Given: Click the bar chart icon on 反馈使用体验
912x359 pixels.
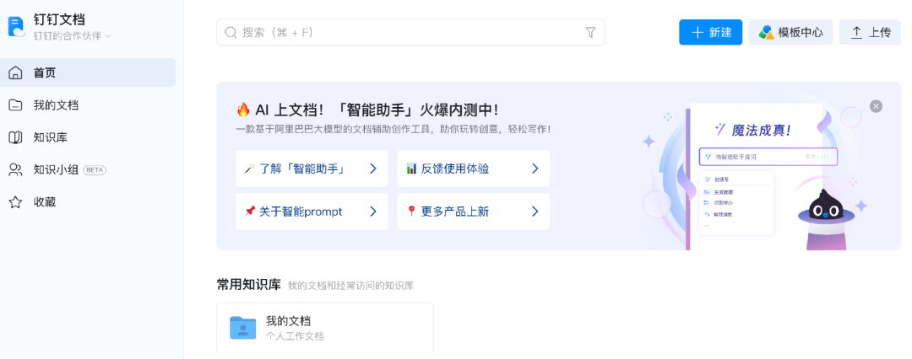Looking at the screenshot, I should [411, 169].
